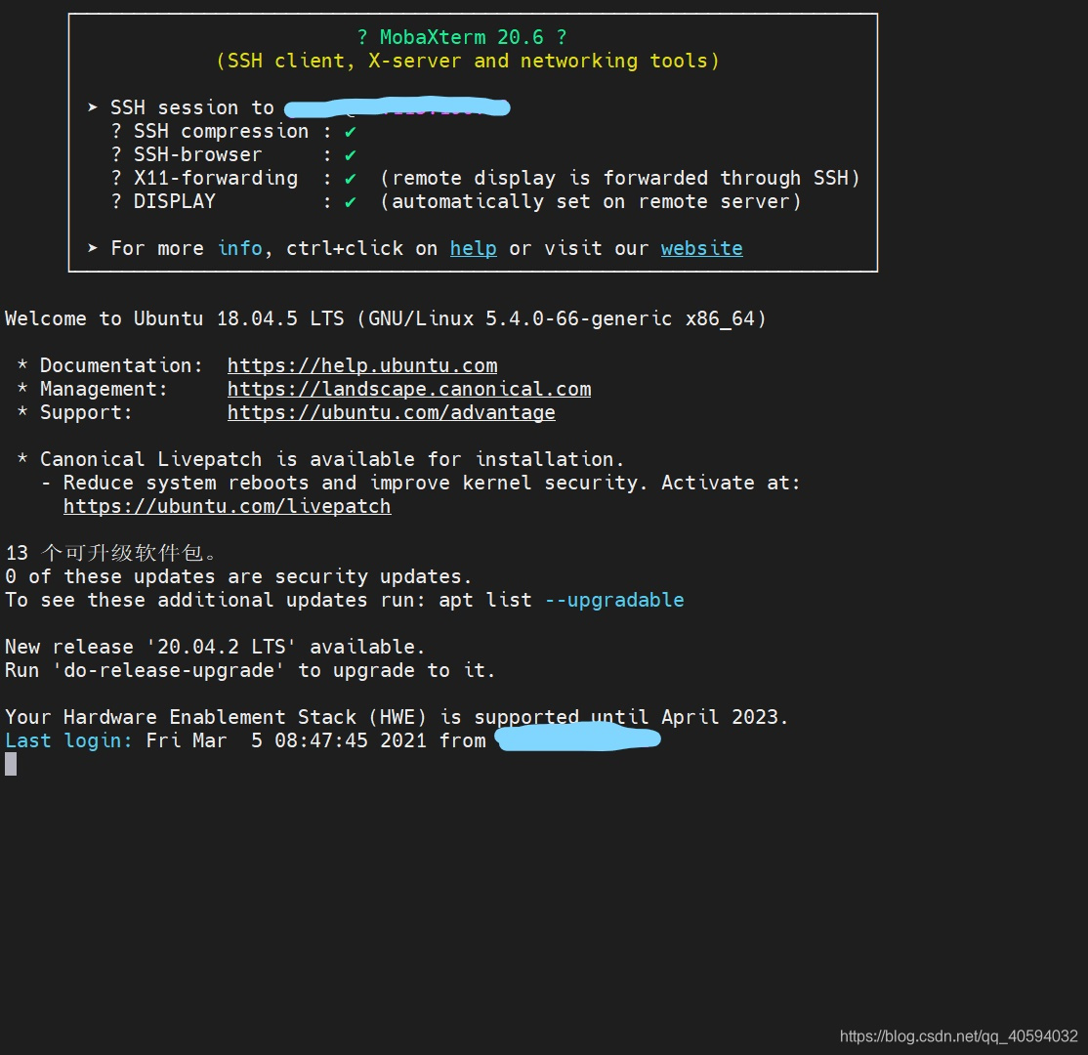The width and height of the screenshot is (1088, 1055).
Task: Open the Canonical Livepatch activation link
Action: click(x=227, y=506)
